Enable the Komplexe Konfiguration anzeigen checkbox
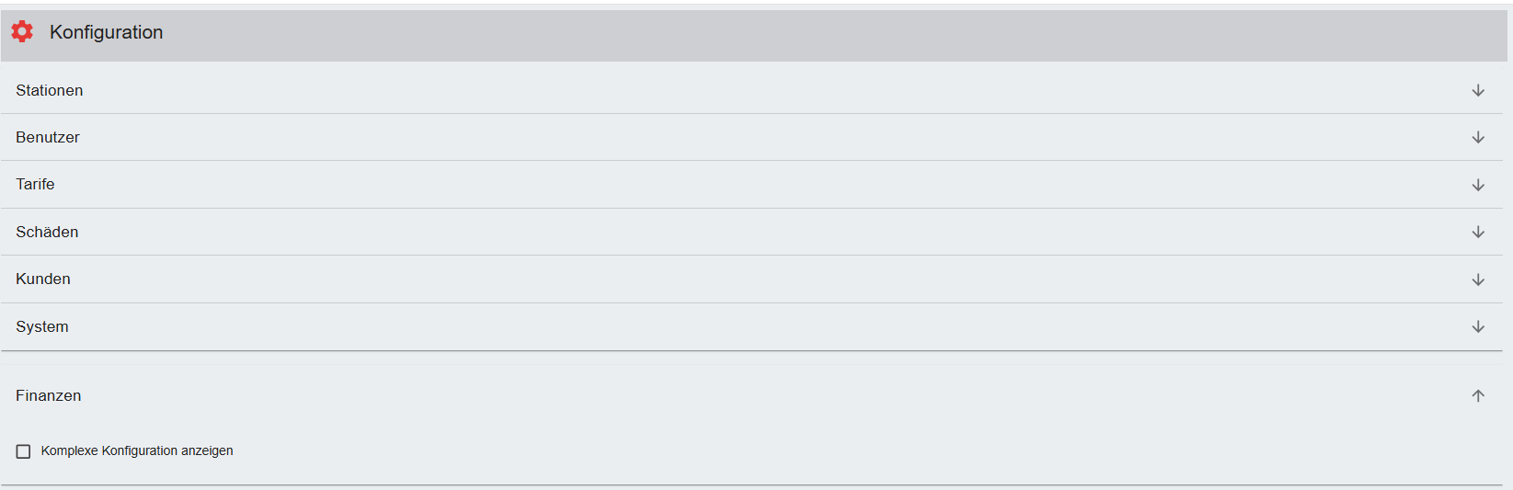This screenshot has height=490, width=1513. [24, 451]
